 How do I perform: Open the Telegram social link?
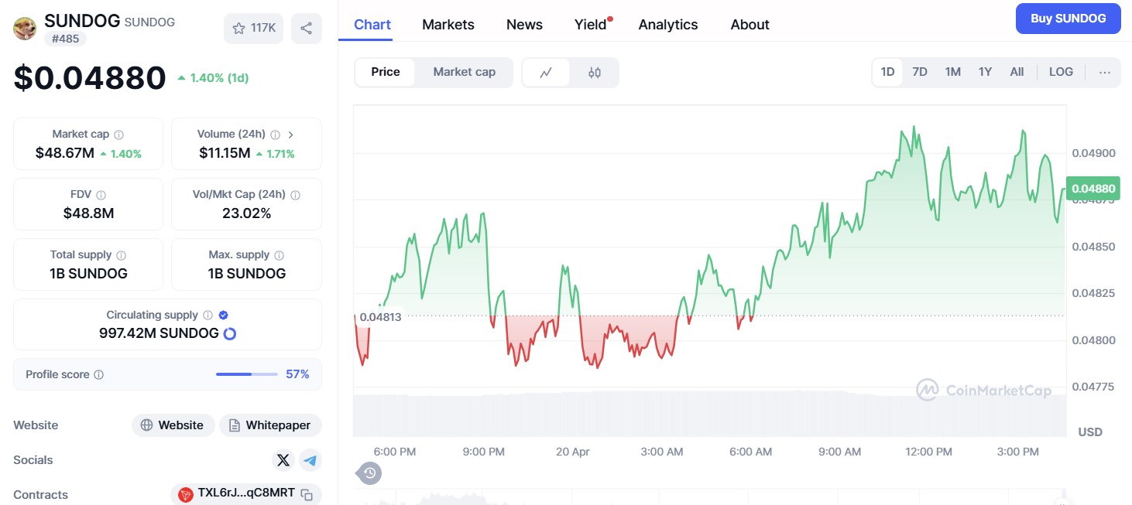pyautogui.click(x=310, y=460)
